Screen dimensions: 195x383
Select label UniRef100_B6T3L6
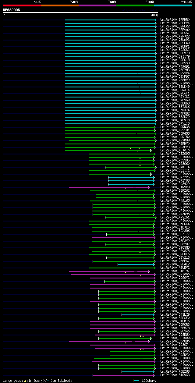(175, 107)
